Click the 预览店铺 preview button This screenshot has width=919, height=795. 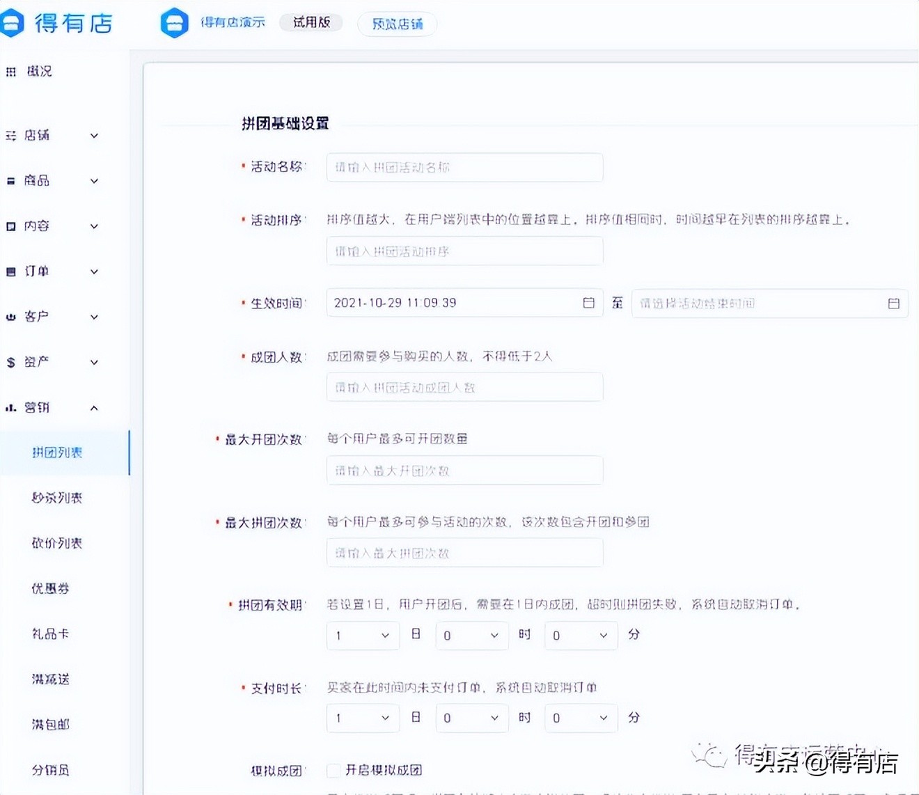(396, 24)
